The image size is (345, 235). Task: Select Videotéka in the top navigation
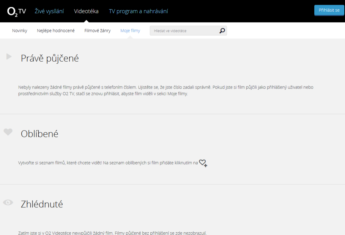pyautogui.click(x=86, y=11)
